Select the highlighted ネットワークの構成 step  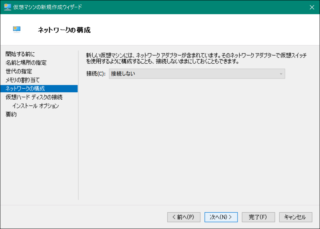click(x=39, y=89)
